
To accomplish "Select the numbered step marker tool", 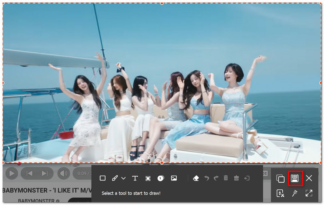I will (x=160, y=178).
